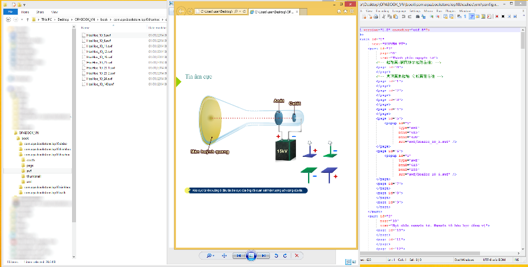528x267 pixels.
Task: Click the Anôt label in diagram
Action: click(279, 101)
